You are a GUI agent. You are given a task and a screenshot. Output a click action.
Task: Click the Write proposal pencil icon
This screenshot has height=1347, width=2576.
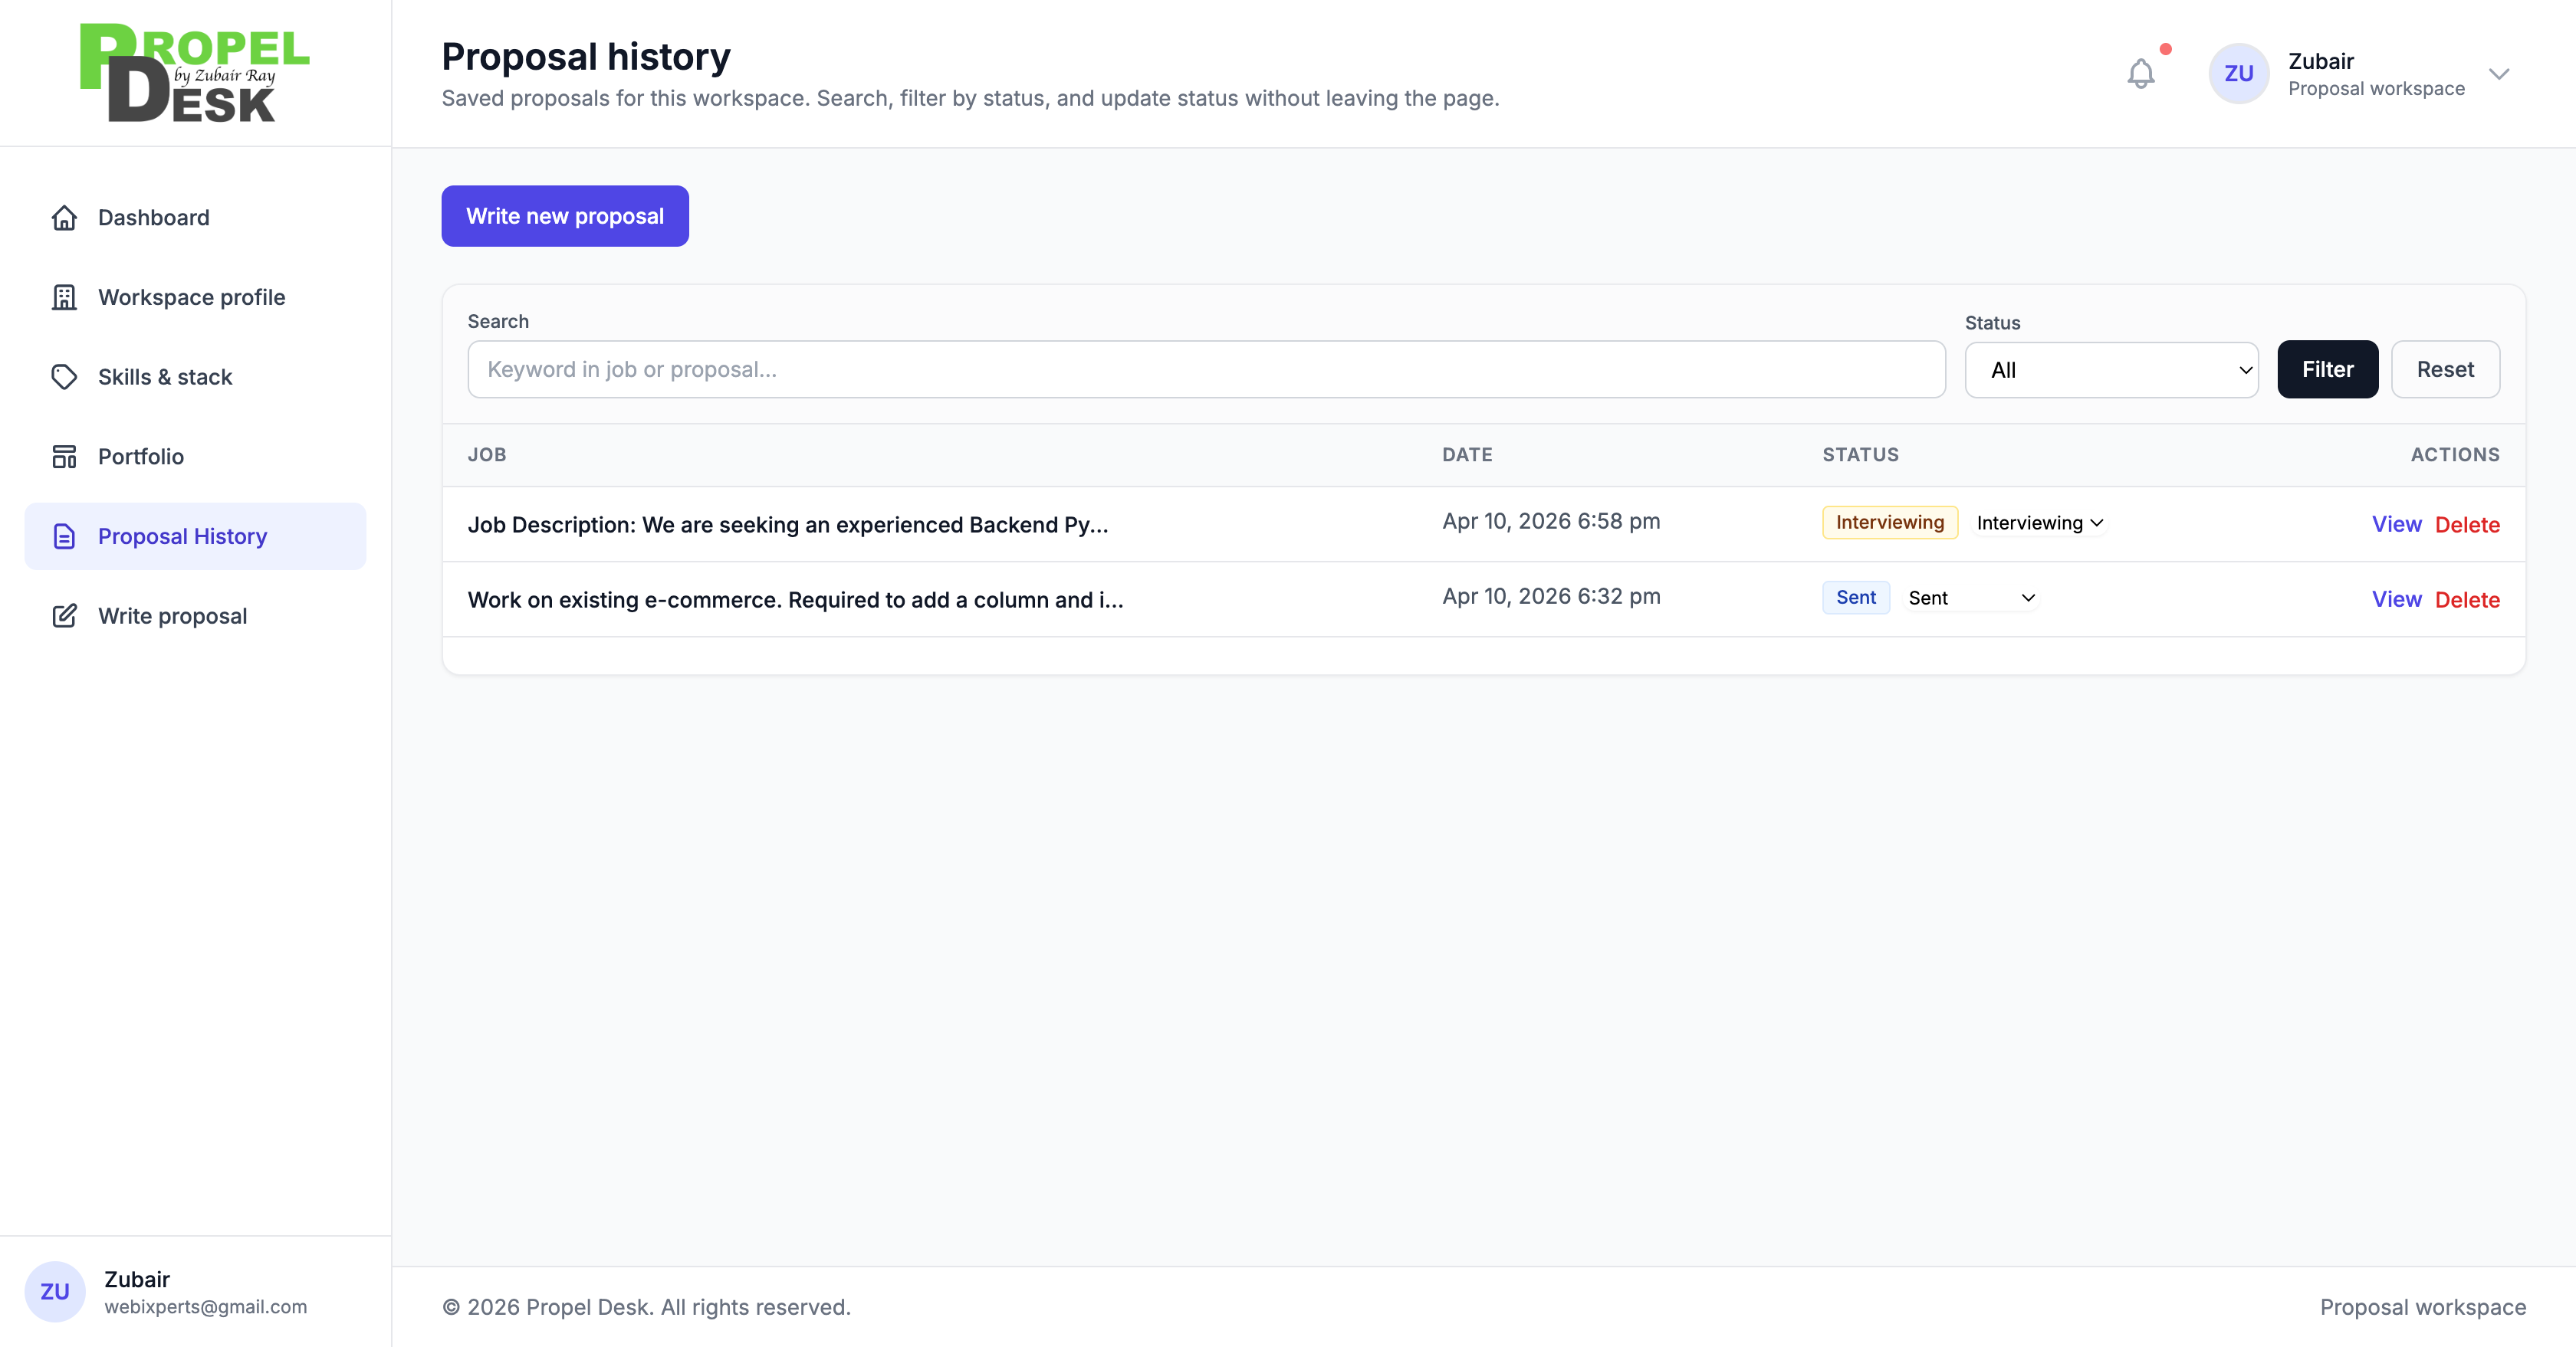(x=64, y=615)
